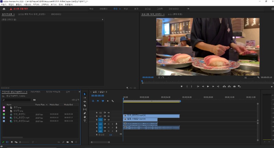Toggle Snap in timeline
This screenshot has width=274, height=148.
pyautogui.click(x=98, y=101)
